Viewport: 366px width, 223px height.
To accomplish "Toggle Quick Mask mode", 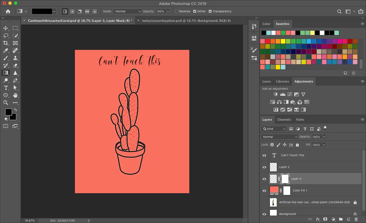I will [6, 126].
